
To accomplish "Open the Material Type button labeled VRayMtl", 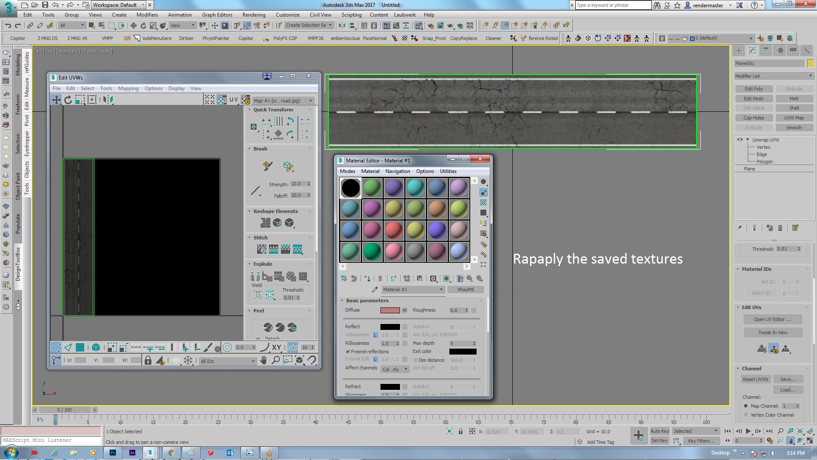I will pos(466,290).
